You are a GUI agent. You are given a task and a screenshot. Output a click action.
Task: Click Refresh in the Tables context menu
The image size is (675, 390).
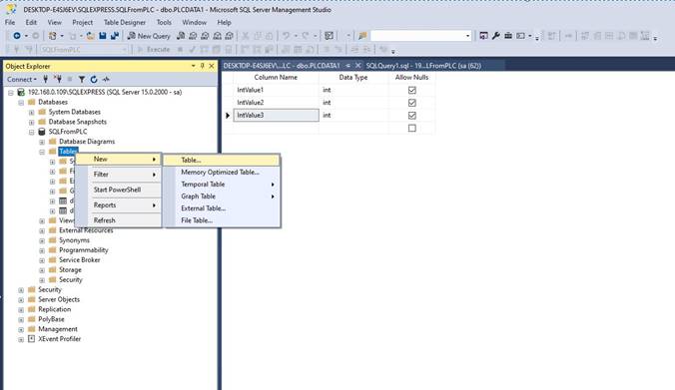119,220
